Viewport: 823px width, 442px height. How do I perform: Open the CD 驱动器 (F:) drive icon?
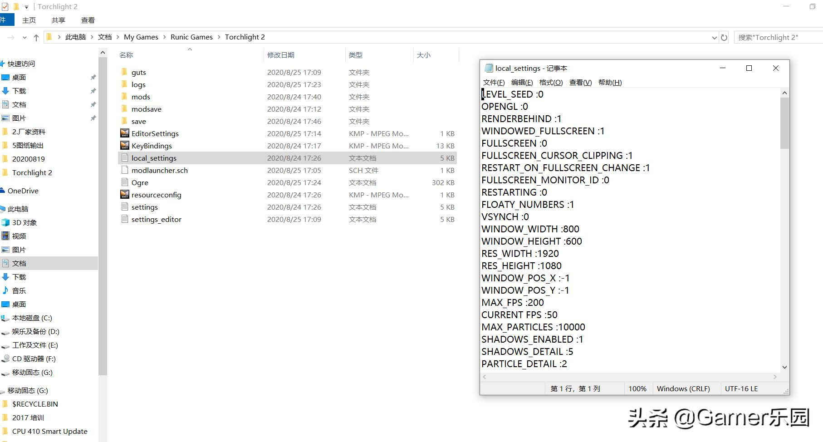tap(5, 359)
